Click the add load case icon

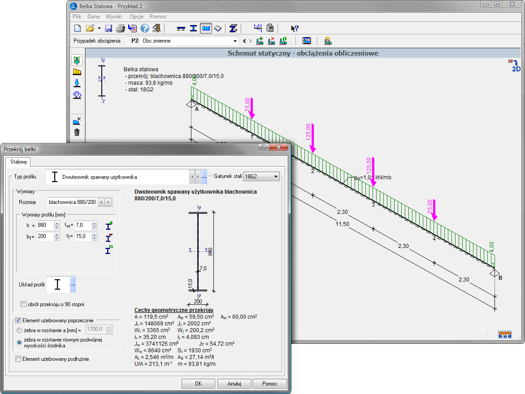pos(260,41)
